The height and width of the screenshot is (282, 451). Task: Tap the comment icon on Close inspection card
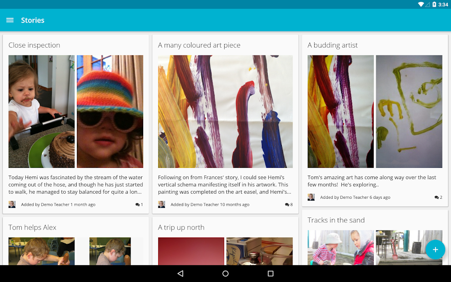[x=138, y=204]
